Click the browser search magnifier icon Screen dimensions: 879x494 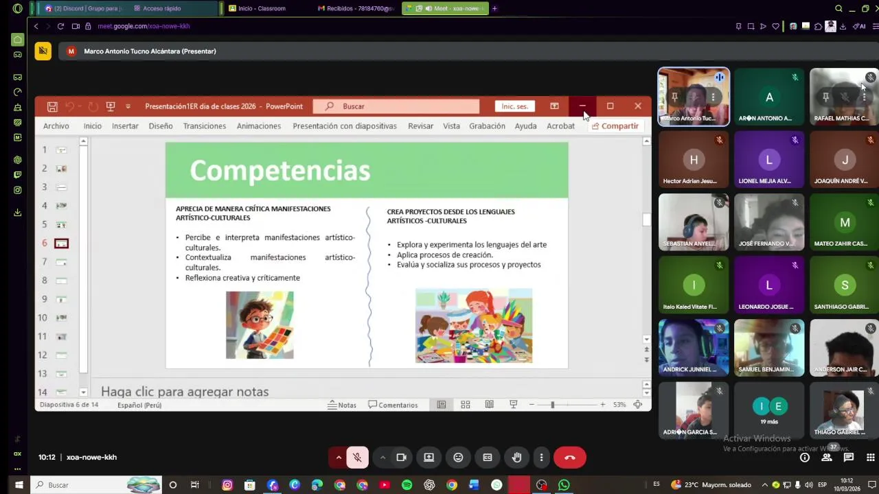tap(838, 8)
